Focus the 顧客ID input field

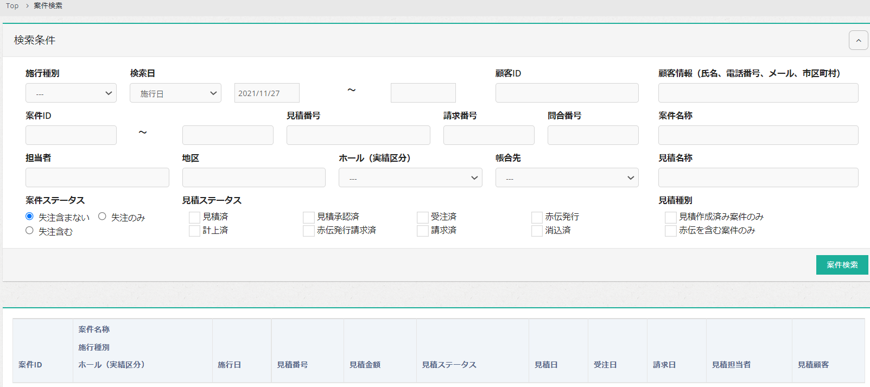(567, 93)
